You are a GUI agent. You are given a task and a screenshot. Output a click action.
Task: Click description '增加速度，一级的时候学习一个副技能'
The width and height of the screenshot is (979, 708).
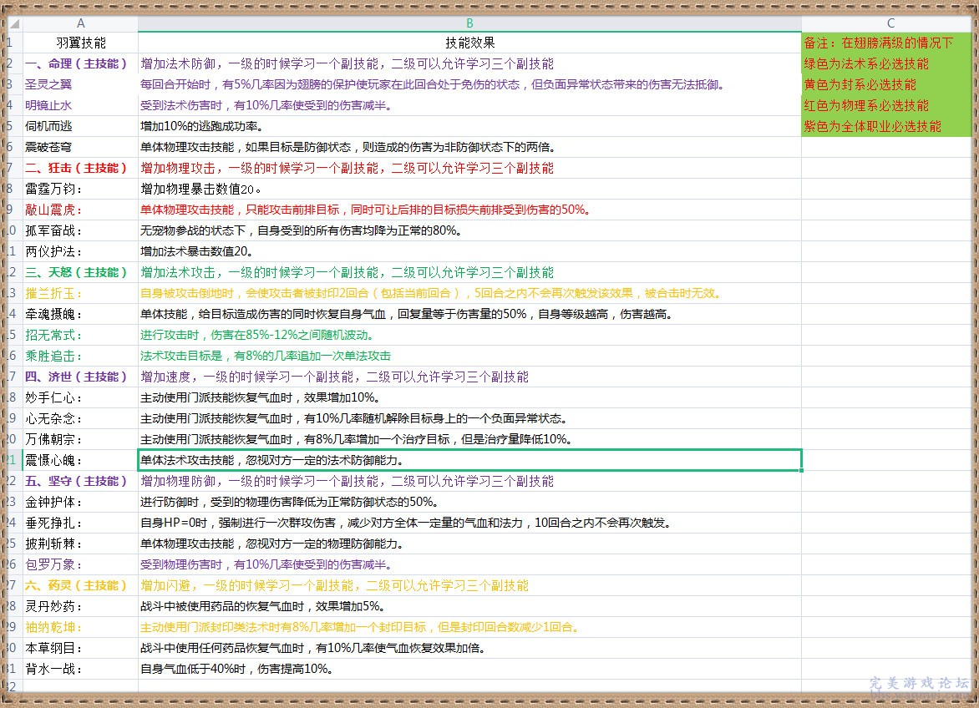click(469, 377)
